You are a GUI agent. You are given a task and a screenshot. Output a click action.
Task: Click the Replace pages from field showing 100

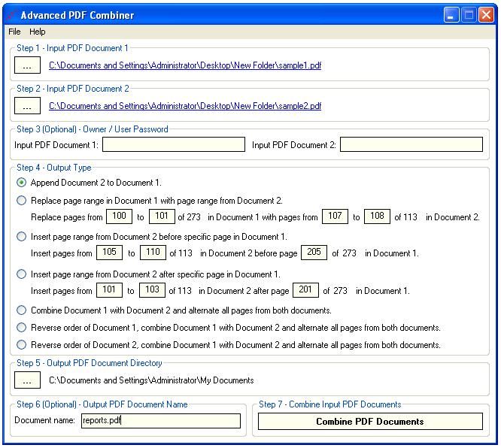(x=119, y=216)
